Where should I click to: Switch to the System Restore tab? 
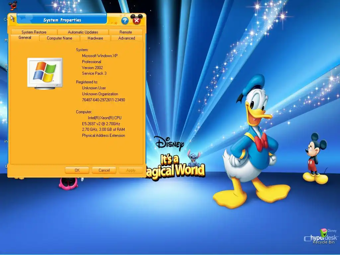(x=34, y=32)
